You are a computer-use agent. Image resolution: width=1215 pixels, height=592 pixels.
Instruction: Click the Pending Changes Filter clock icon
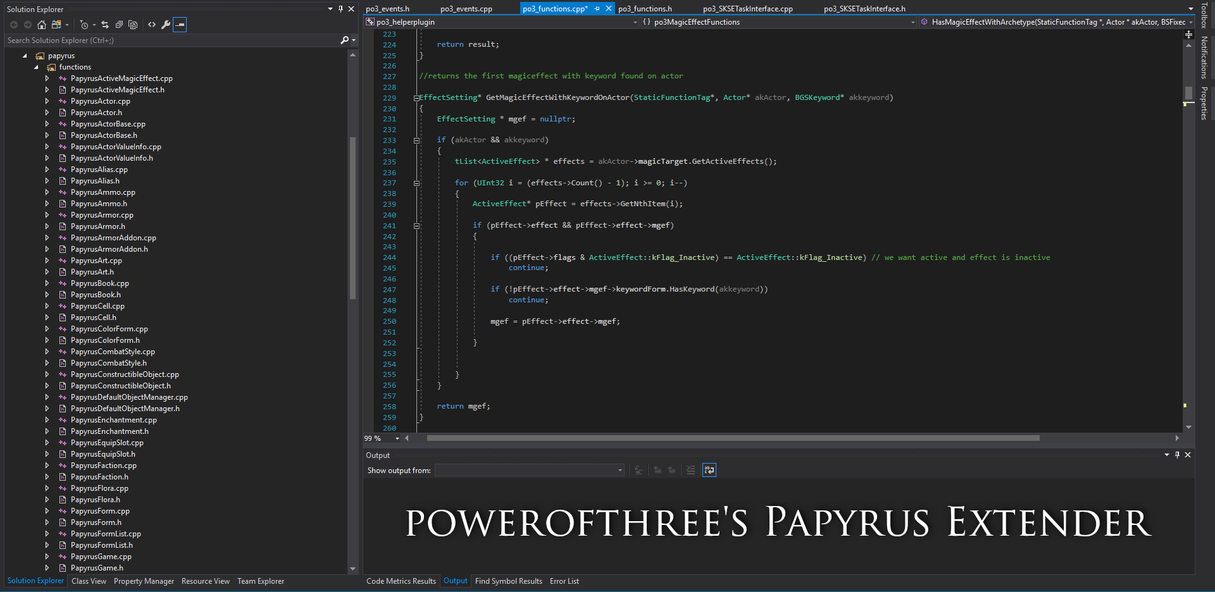(84, 25)
